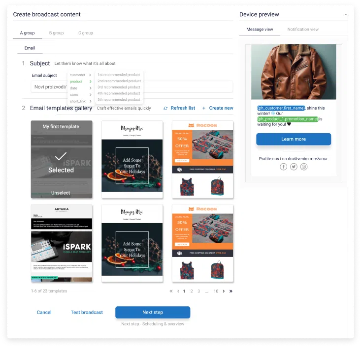
Task: Click the plus icon for Create new
Action: (x=204, y=108)
